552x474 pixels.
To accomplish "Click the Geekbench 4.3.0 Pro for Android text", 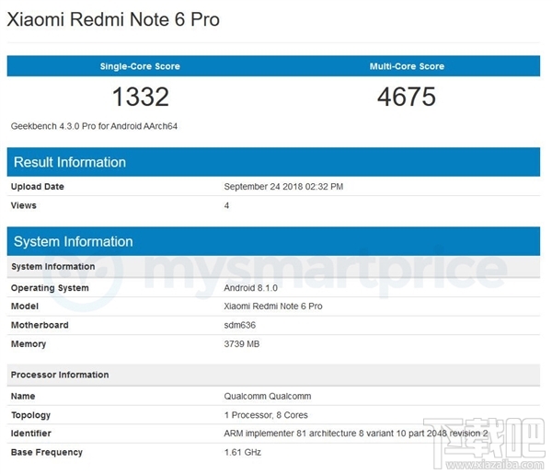I will tap(94, 126).
